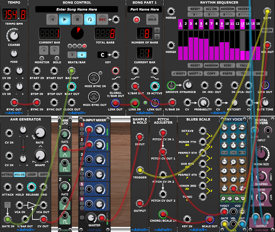This screenshot has width=275, height=232.
Task: Click the Part Name Here field
Action: tap(145, 10)
